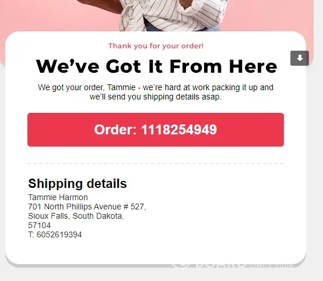
Task: Click the 'T:' label before the phone number
Action: tap(31, 234)
